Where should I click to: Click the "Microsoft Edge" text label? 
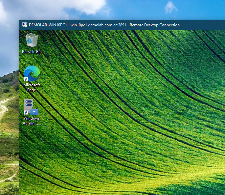pyautogui.click(x=32, y=87)
